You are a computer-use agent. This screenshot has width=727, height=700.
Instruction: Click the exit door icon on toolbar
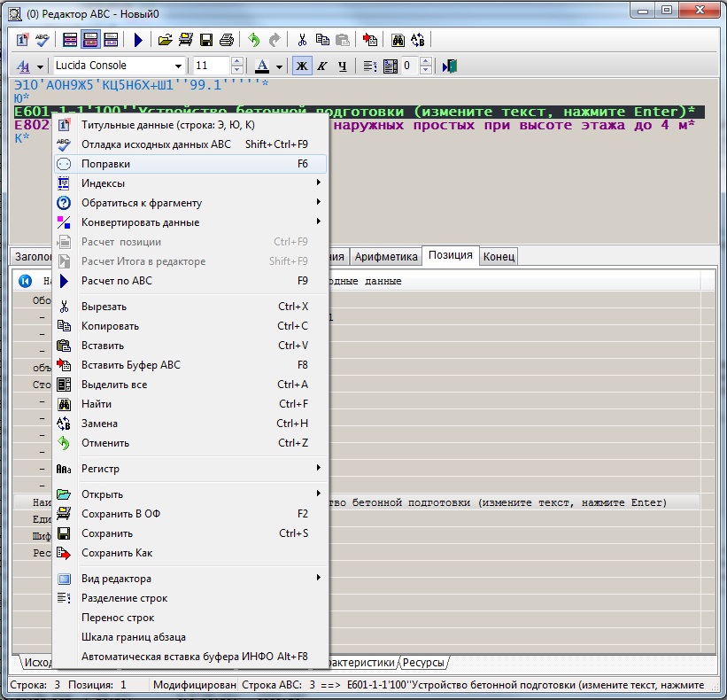tap(450, 66)
